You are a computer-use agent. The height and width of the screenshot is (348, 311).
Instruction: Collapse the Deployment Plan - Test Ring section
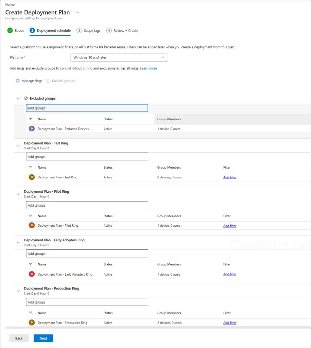(x=18, y=146)
